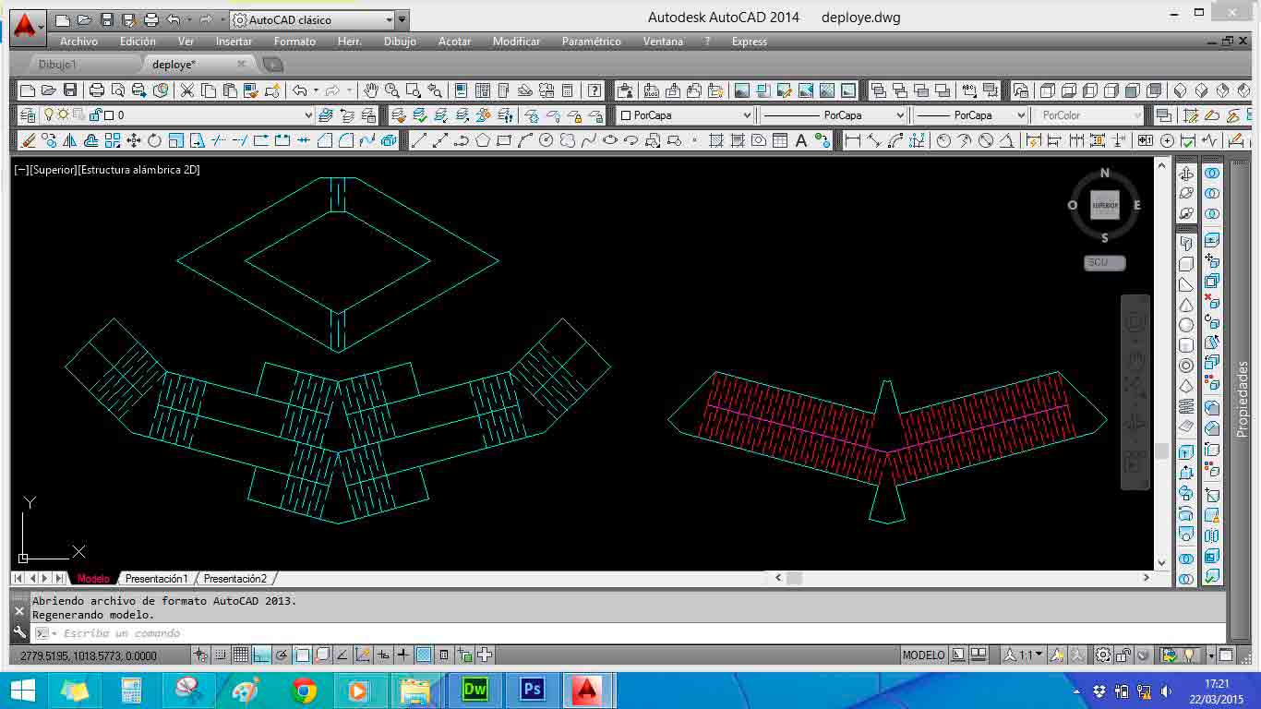Viewport: 1261px width, 709px height.
Task: Open the PorColor plot style dropdown
Action: (1089, 115)
